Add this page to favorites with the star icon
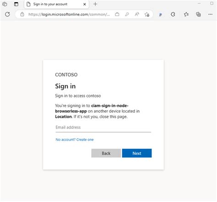 [147, 14]
